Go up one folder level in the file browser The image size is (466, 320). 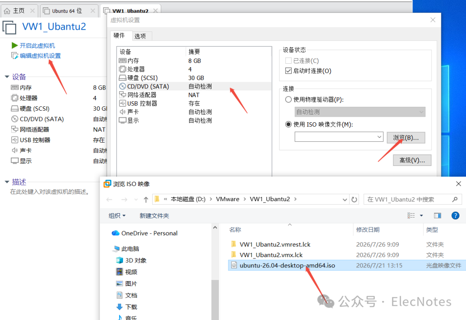click(x=146, y=199)
